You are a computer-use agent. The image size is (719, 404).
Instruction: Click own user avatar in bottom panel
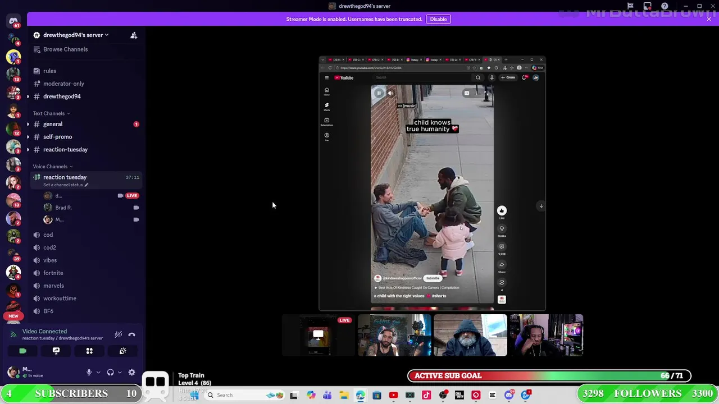pyautogui.click(x=13, y=372)
